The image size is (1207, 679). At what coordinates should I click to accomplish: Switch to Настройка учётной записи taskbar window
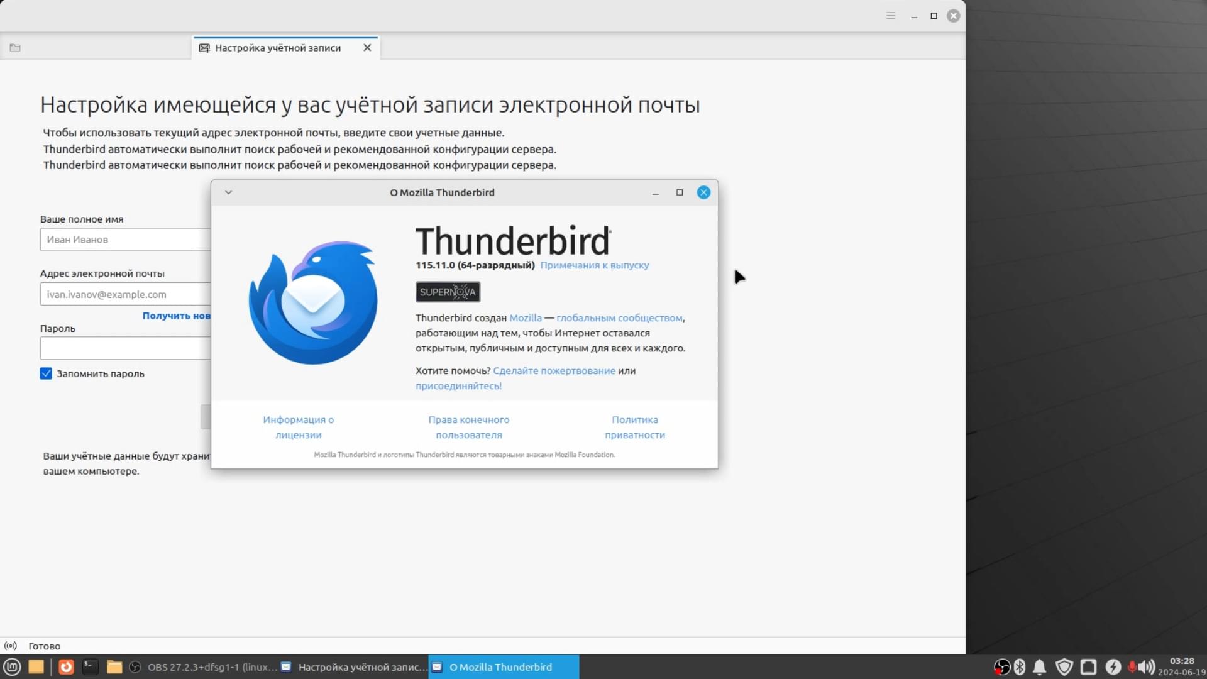point(354,667)
